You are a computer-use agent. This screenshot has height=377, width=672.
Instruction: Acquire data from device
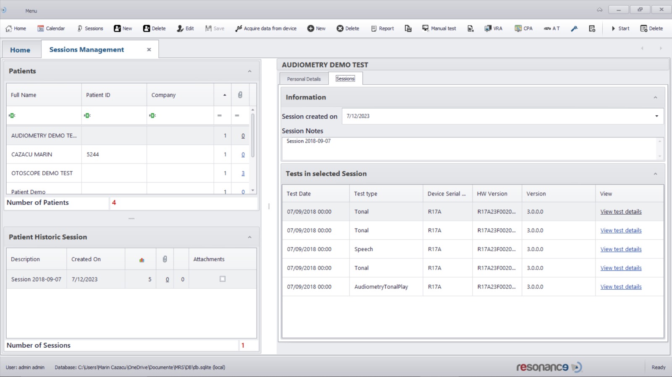(x=266, y=29)
